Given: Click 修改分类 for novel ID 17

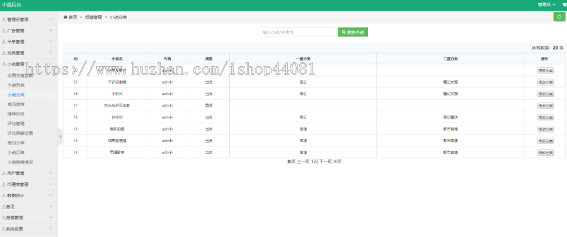Looking at the screenshot, I should 546,106.
